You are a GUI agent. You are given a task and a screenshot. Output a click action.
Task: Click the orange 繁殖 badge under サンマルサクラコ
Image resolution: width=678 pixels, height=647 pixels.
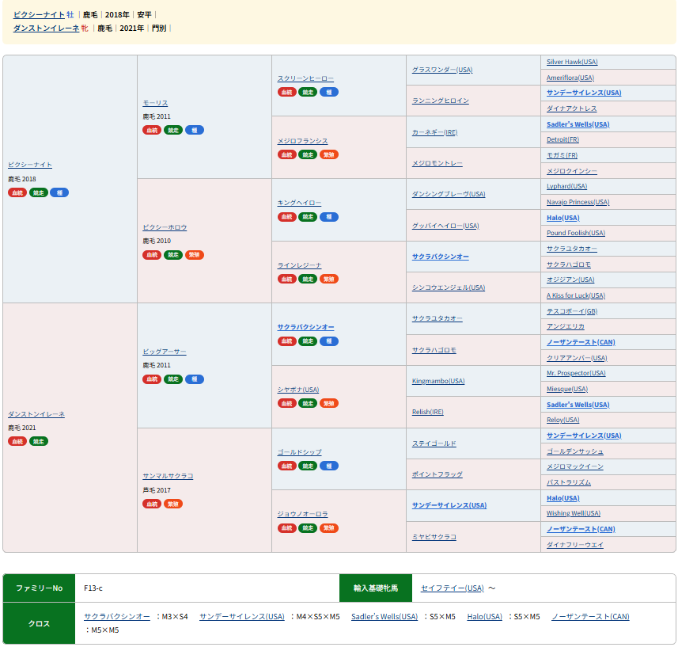[x=173, y=504]
